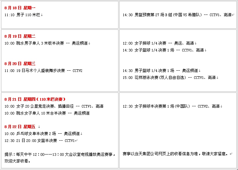Click the 11:10 男子110米栏 entry
This screenshot has width=238, height=170.
(23, 15)
